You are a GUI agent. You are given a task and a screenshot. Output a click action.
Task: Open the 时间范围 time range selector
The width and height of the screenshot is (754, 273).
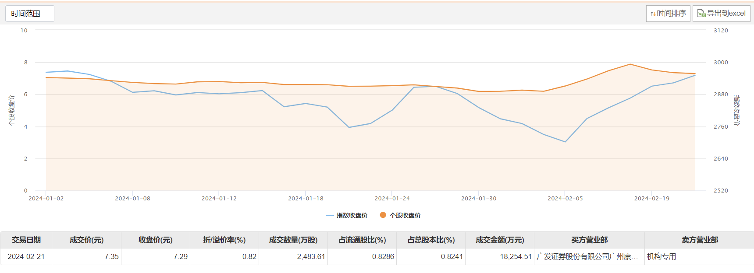coord(30,14)
